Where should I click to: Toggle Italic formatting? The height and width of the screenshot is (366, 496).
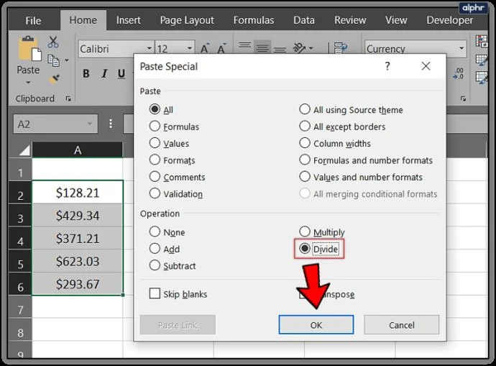[104, 74]
